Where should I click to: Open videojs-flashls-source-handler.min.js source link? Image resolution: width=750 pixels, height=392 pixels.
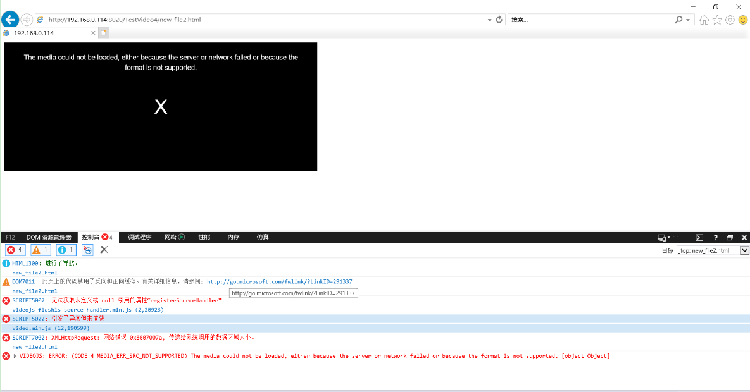(88, 310)
